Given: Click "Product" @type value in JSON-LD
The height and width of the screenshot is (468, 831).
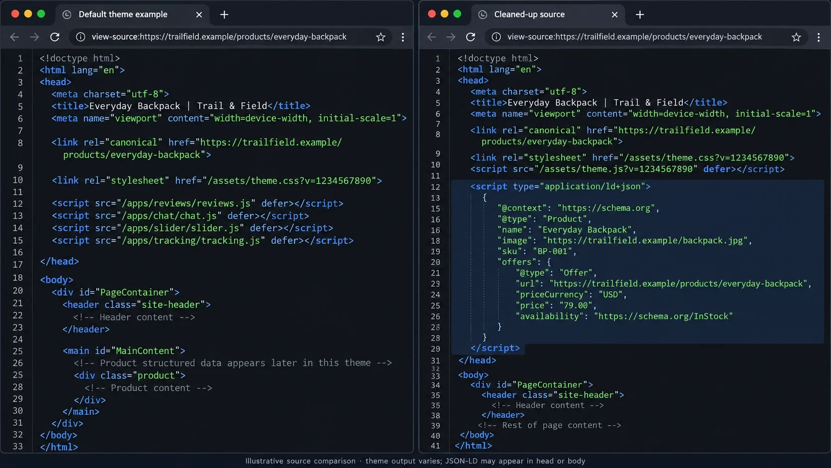Looking at the screenshot, I should pos(565,219).
